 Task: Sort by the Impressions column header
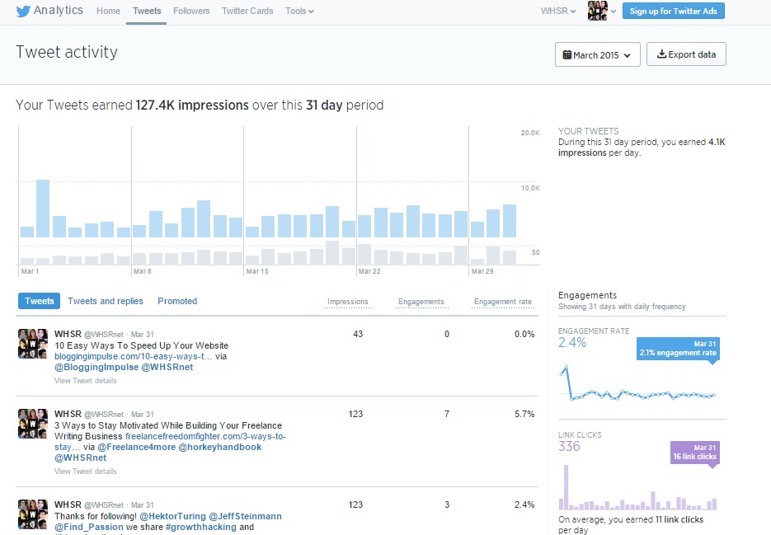pyautogui.click(x=347, y=302)
